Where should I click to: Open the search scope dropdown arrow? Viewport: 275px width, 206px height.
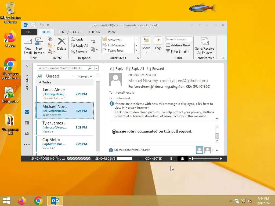point(96,68)
